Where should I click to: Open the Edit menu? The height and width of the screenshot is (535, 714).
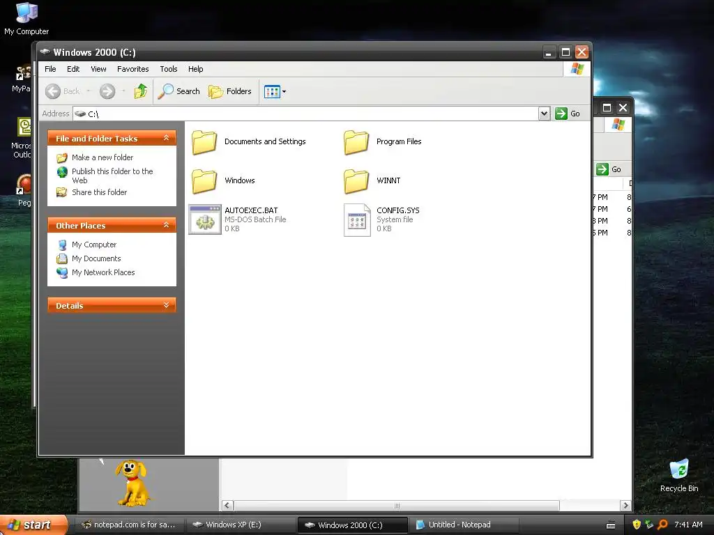pyautogui.click(x=73, y=69)
